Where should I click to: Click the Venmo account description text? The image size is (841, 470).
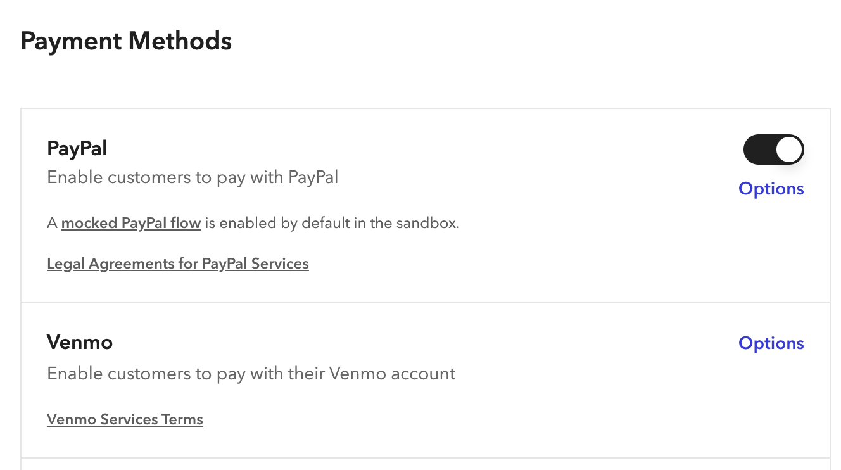click(251, 374)
